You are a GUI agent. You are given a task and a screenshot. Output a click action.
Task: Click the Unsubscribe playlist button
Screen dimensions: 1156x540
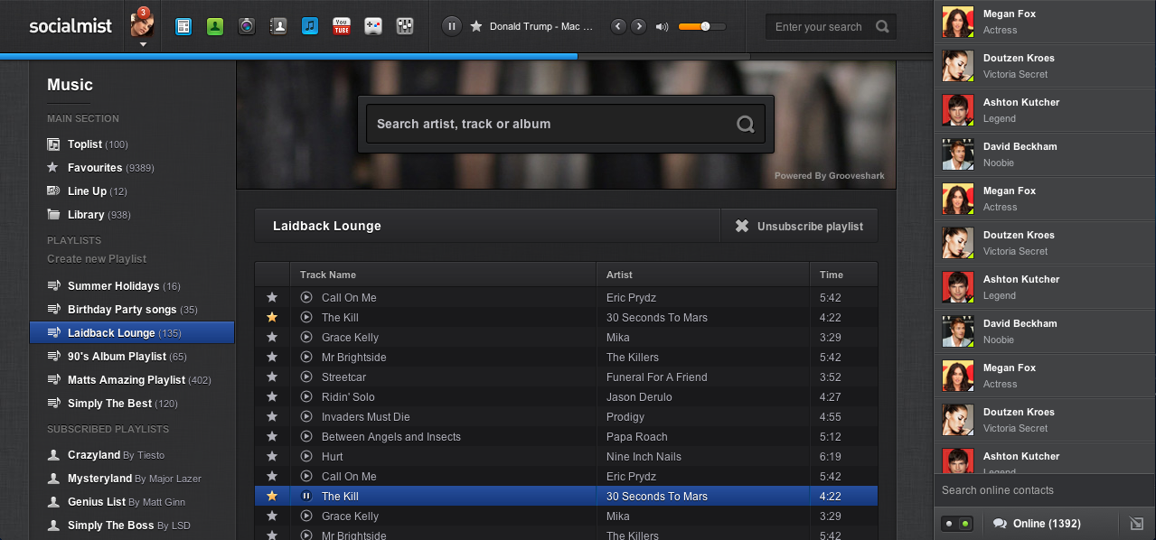coord(799,226)
